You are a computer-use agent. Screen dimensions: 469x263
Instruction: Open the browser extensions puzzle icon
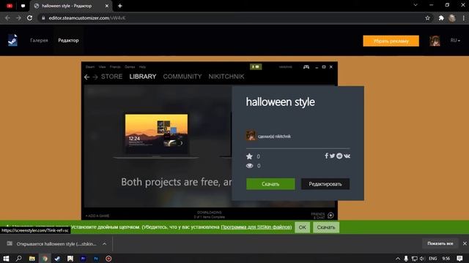[441, 18]
